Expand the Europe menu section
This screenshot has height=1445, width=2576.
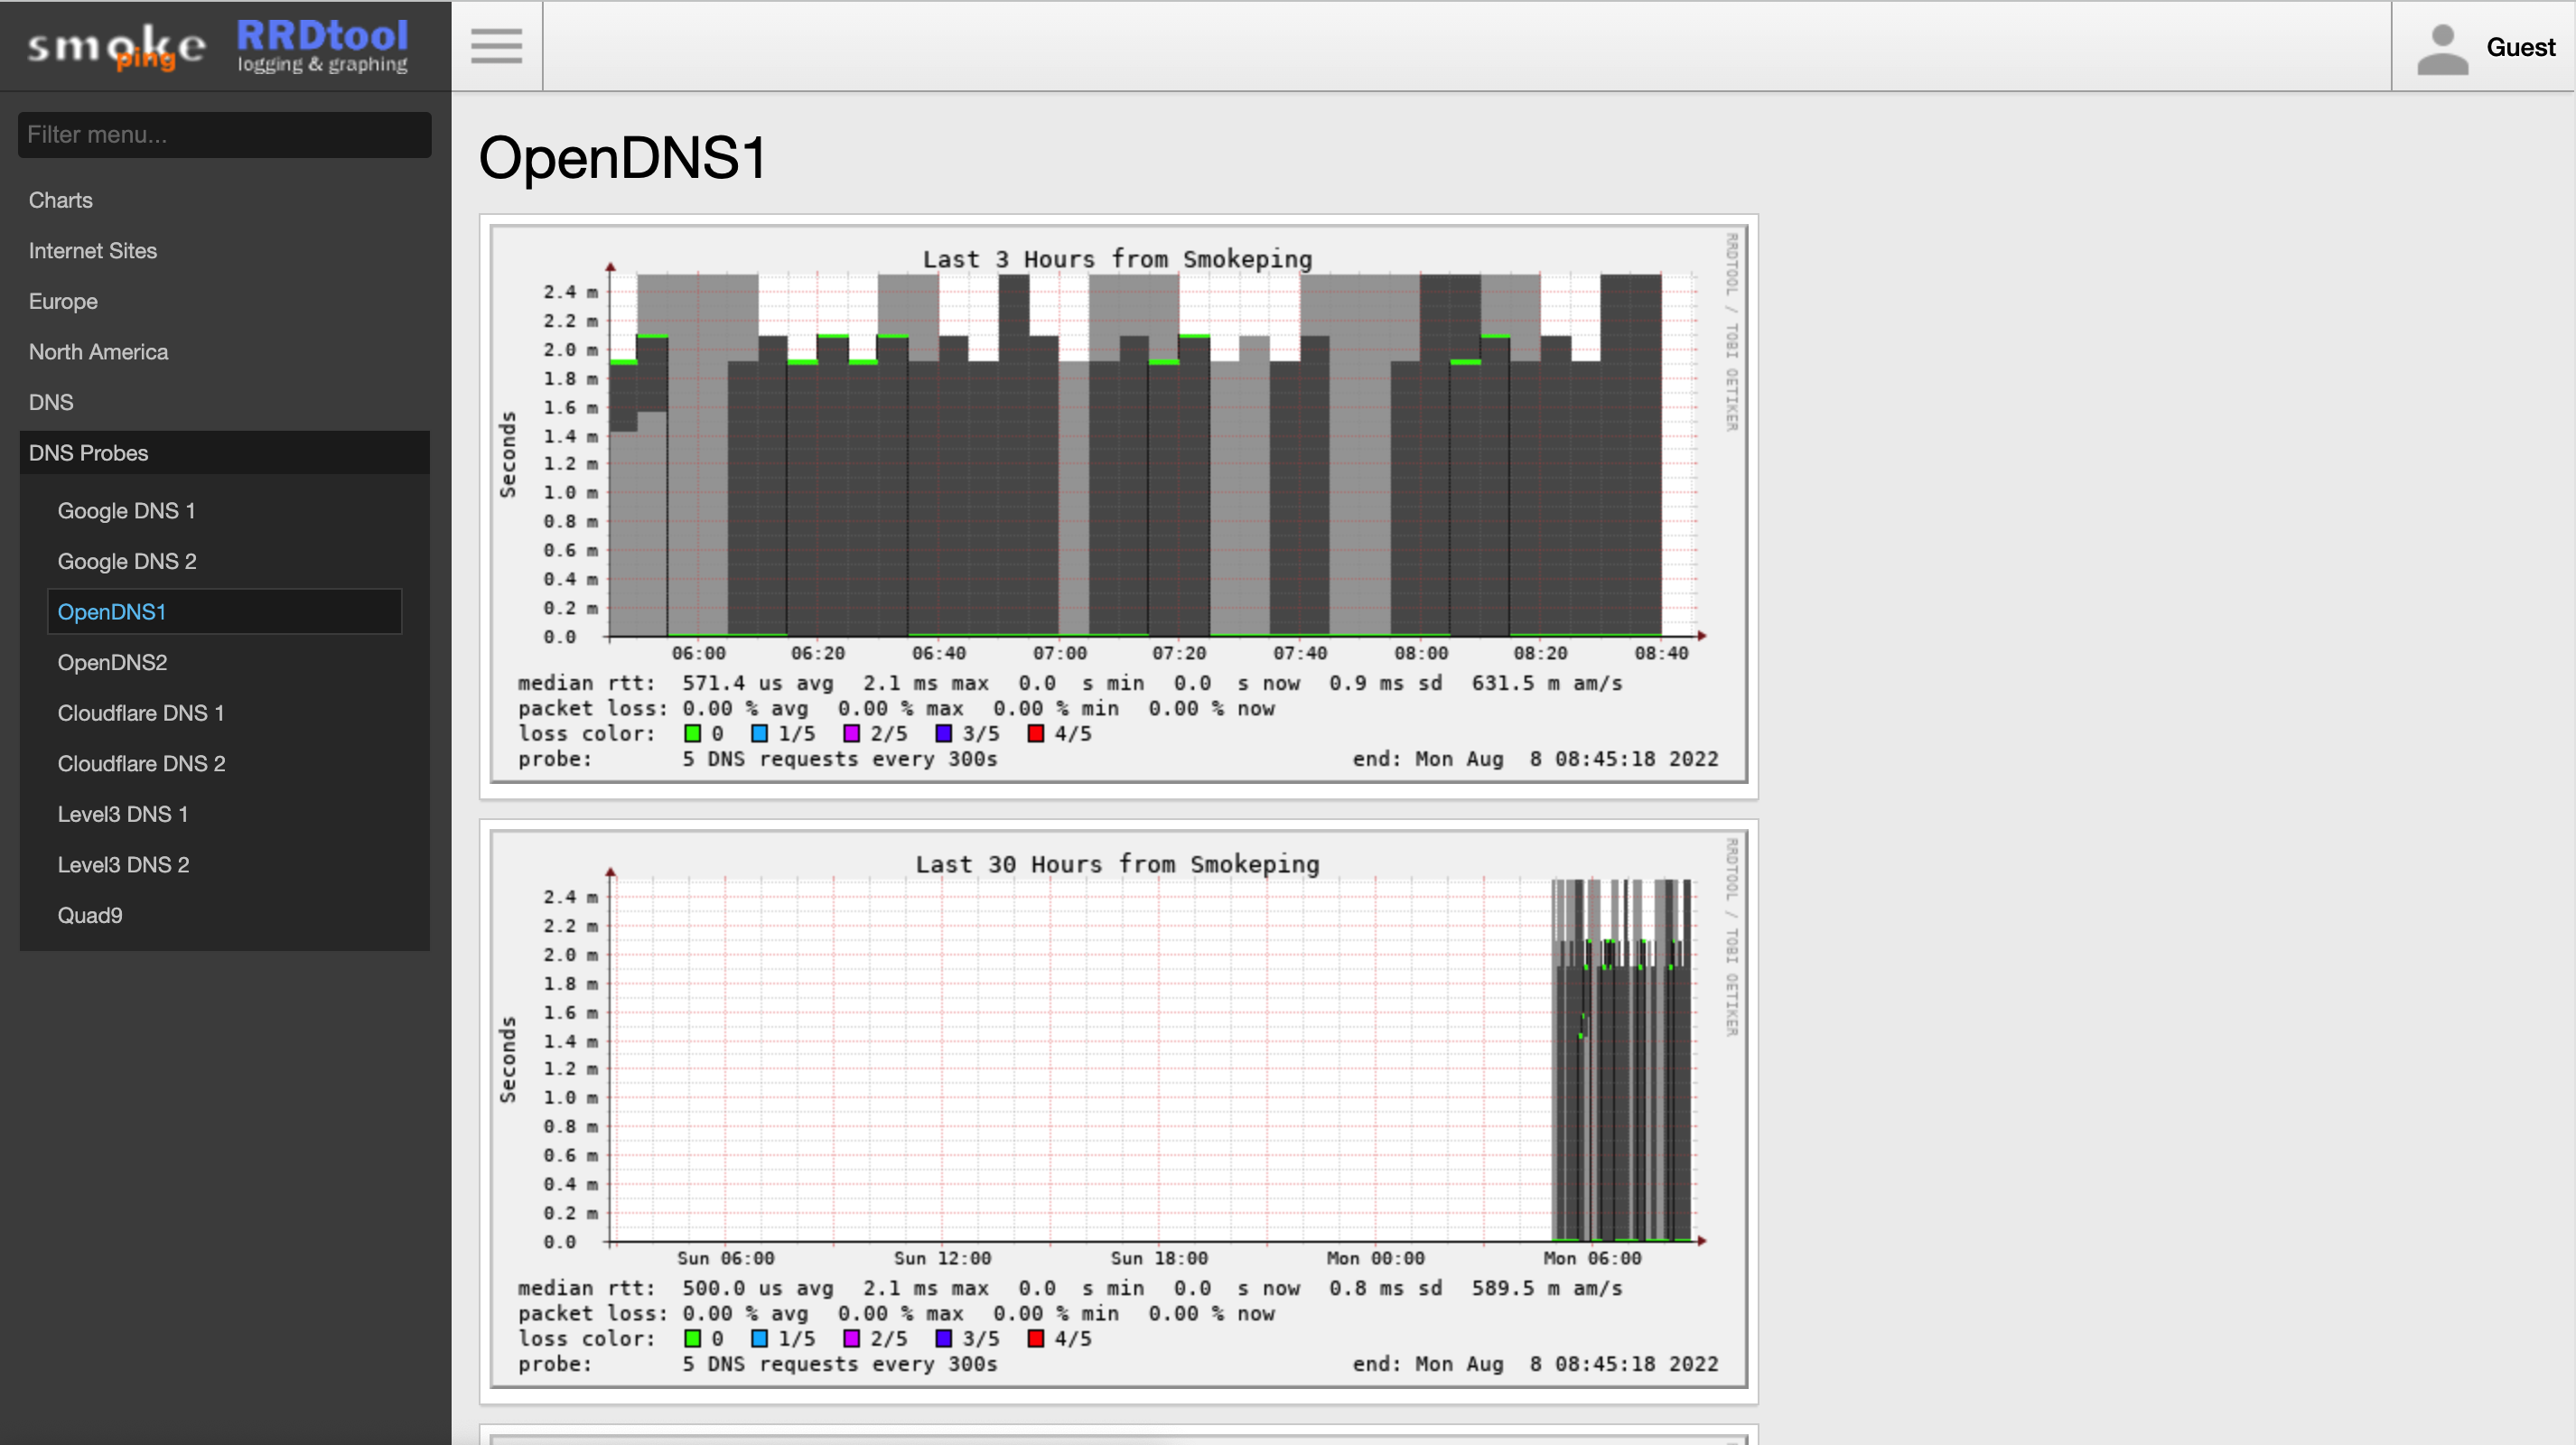click(x=63, y=301)
